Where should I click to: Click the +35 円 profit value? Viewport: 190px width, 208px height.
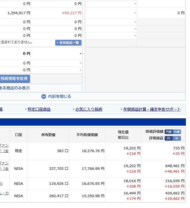tap(179, 153)
